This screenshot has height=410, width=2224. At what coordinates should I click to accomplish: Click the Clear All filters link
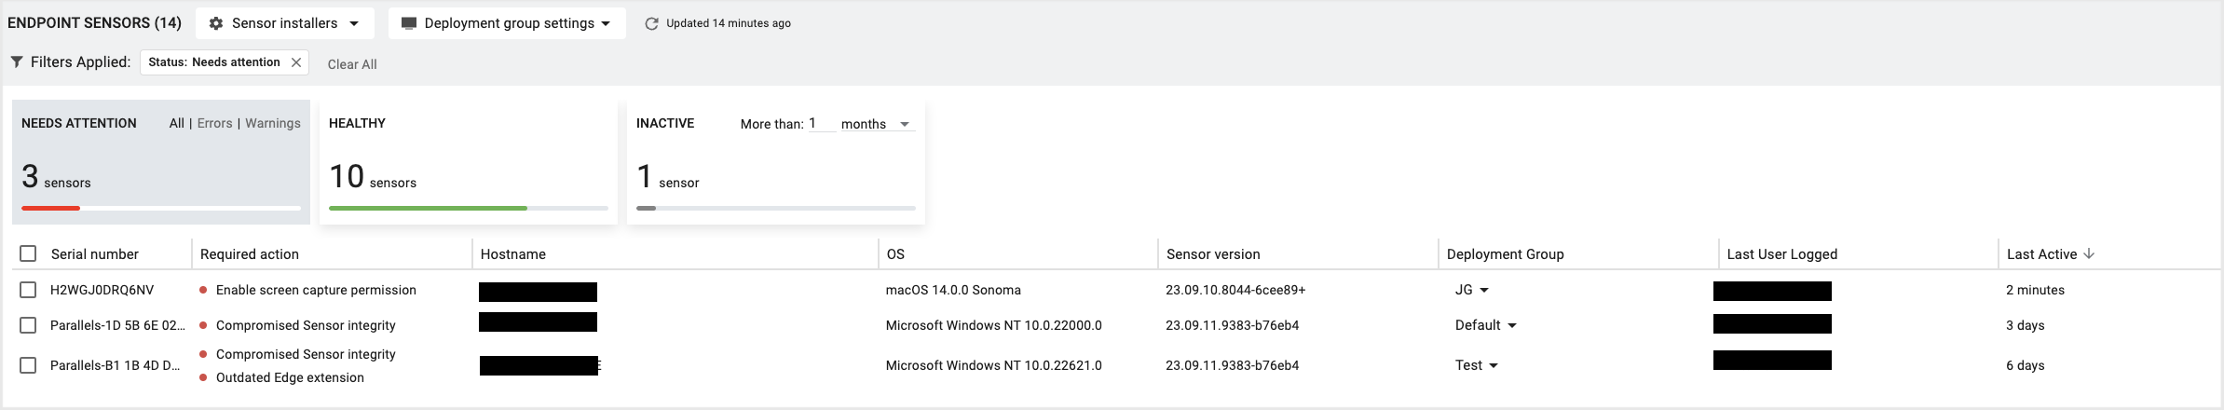tap(352, 64)
